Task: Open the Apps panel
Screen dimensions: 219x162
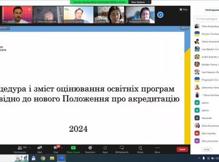Action: click(x=105, y=150)
